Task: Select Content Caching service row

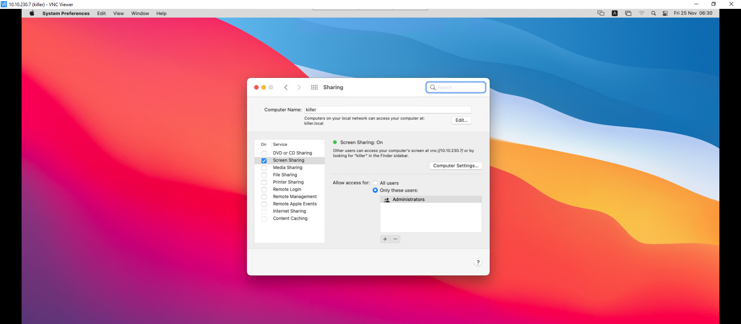Action: [289, 219]
